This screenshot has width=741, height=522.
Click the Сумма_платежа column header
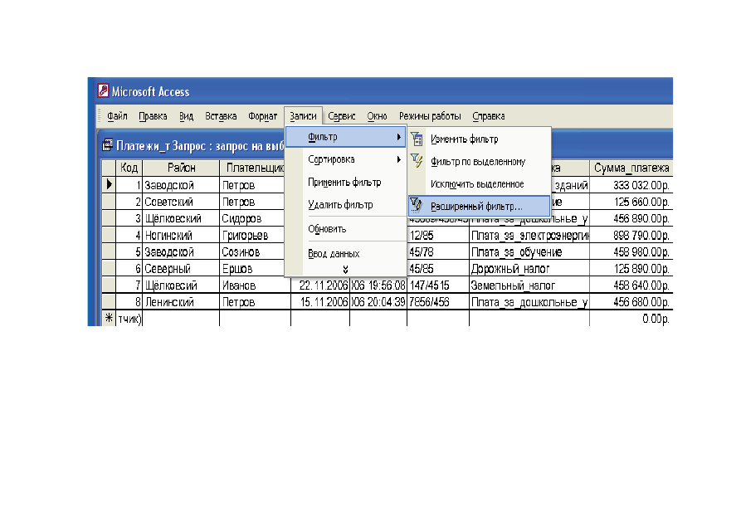point(631,168)
